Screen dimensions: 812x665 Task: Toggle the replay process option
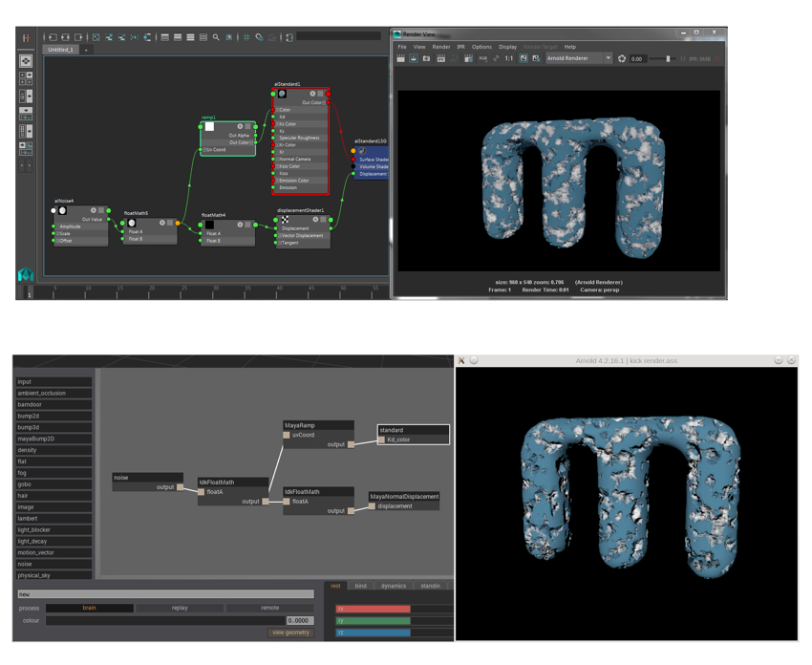180,608
